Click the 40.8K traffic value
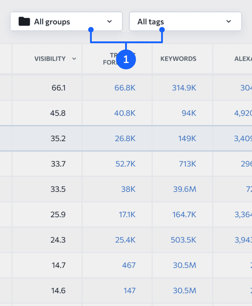 pyautogui.click(x=125, y=113)
